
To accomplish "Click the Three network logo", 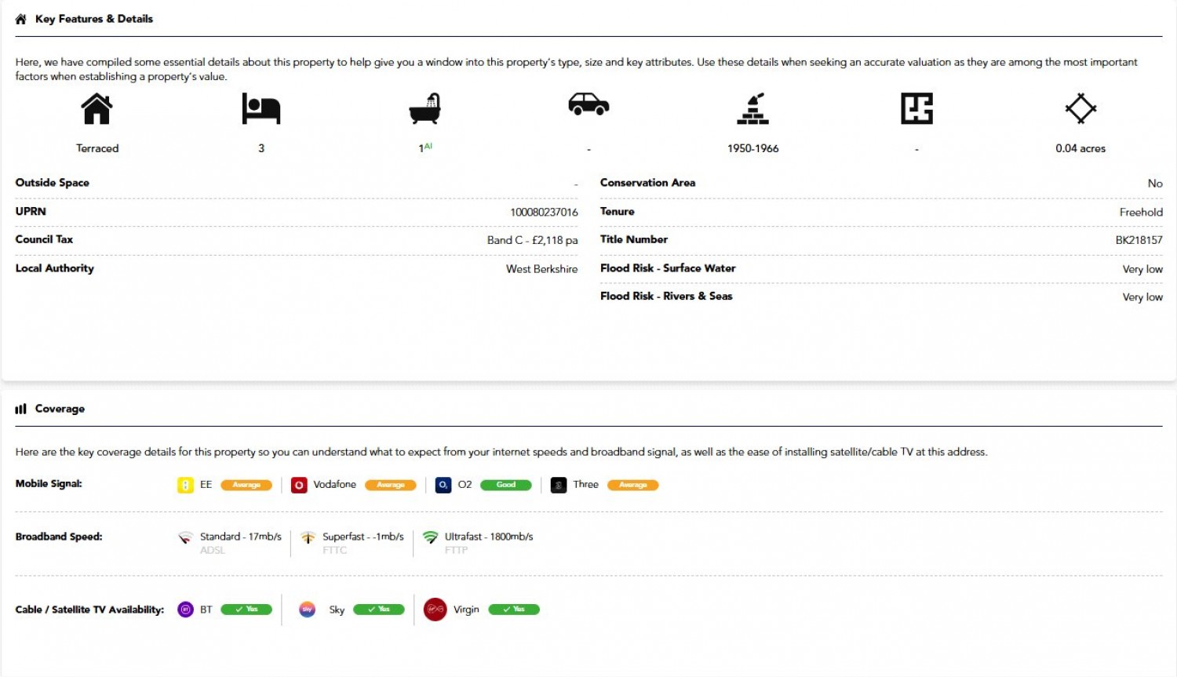I will (x=559, y=486).
